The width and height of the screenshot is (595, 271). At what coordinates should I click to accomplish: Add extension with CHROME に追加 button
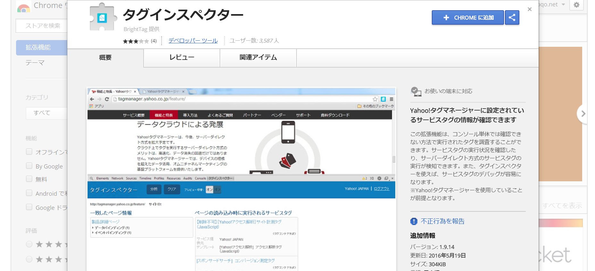pos(468,18)
